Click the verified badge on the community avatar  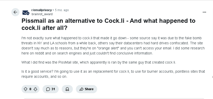pyautogui.click(x=28, y=14)
